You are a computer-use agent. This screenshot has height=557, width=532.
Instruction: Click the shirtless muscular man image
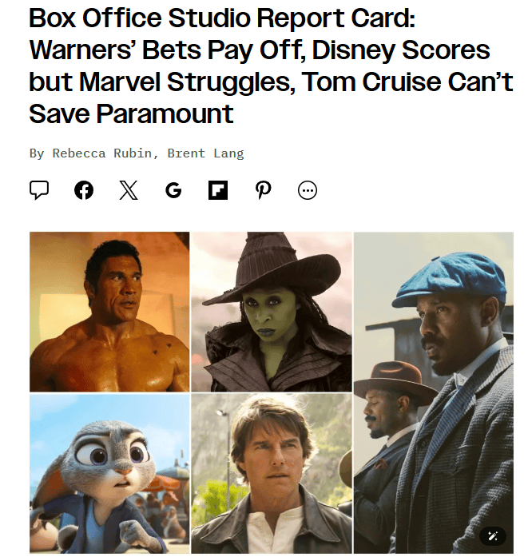click(109, 312)
